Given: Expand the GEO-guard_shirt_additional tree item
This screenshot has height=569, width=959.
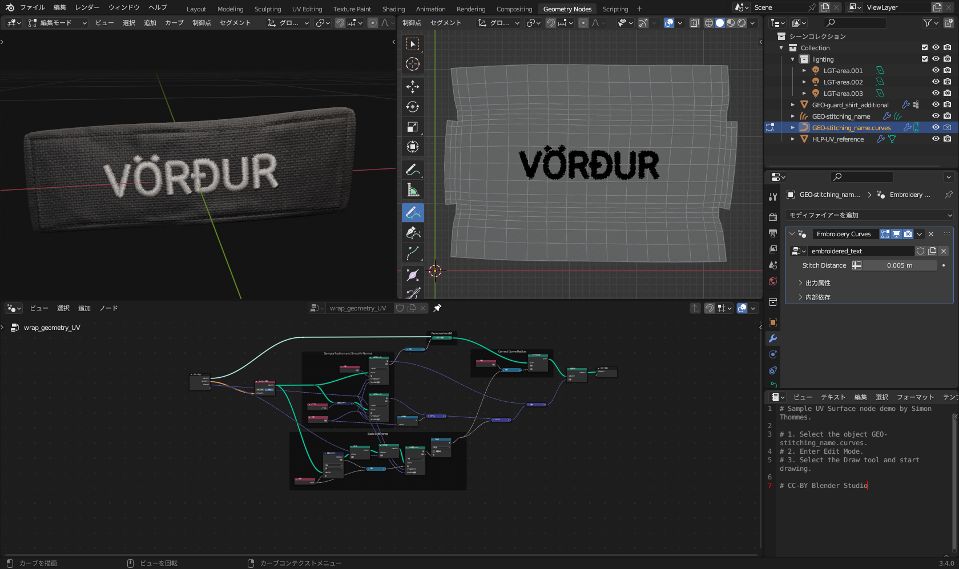Looking at the screenshot, I should 792,104.
